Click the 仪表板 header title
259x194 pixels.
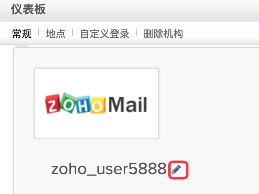[28, 9]
